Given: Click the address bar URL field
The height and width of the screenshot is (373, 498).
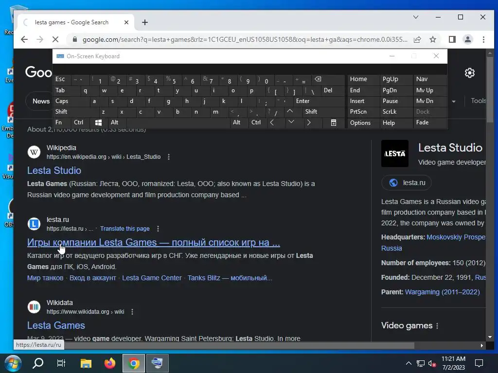Looking at the screenshot, I should point(245,40).
